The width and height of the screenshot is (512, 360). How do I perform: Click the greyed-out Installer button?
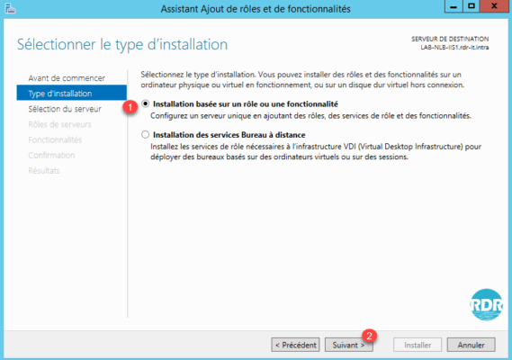[x=418, y=345]
